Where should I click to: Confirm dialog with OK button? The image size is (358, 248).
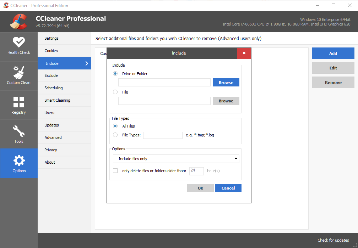pyautogui.click(x=200, y=188)
